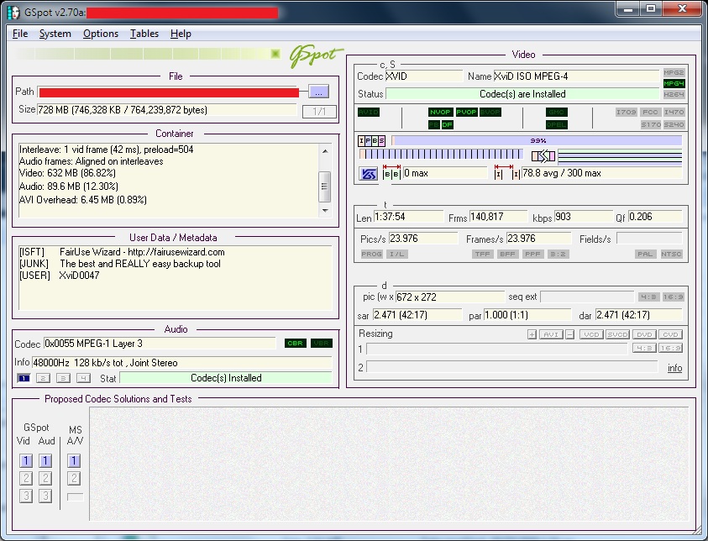Click the Container scroll up arrow
This screenshot has height=541, width=708.
[x=325, y=151]
